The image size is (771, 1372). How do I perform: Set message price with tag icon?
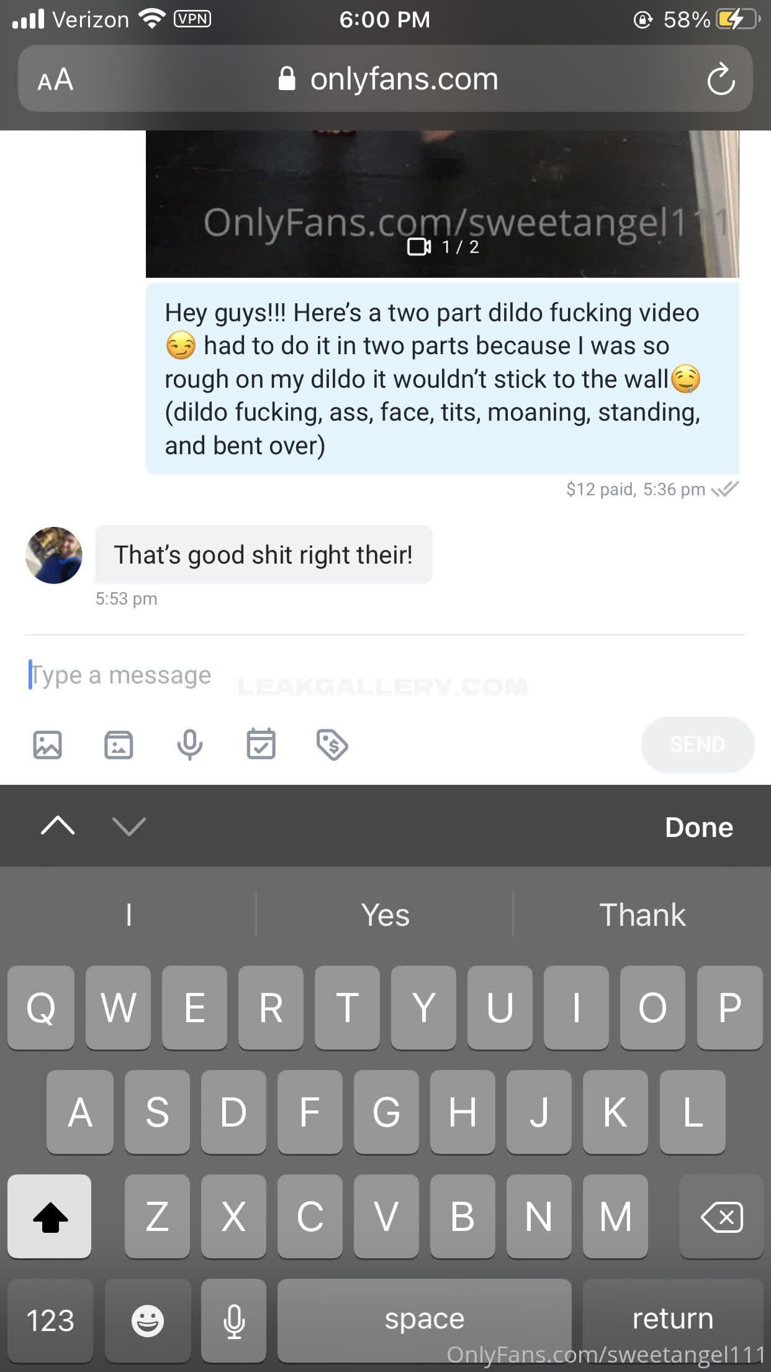[332, 744]
